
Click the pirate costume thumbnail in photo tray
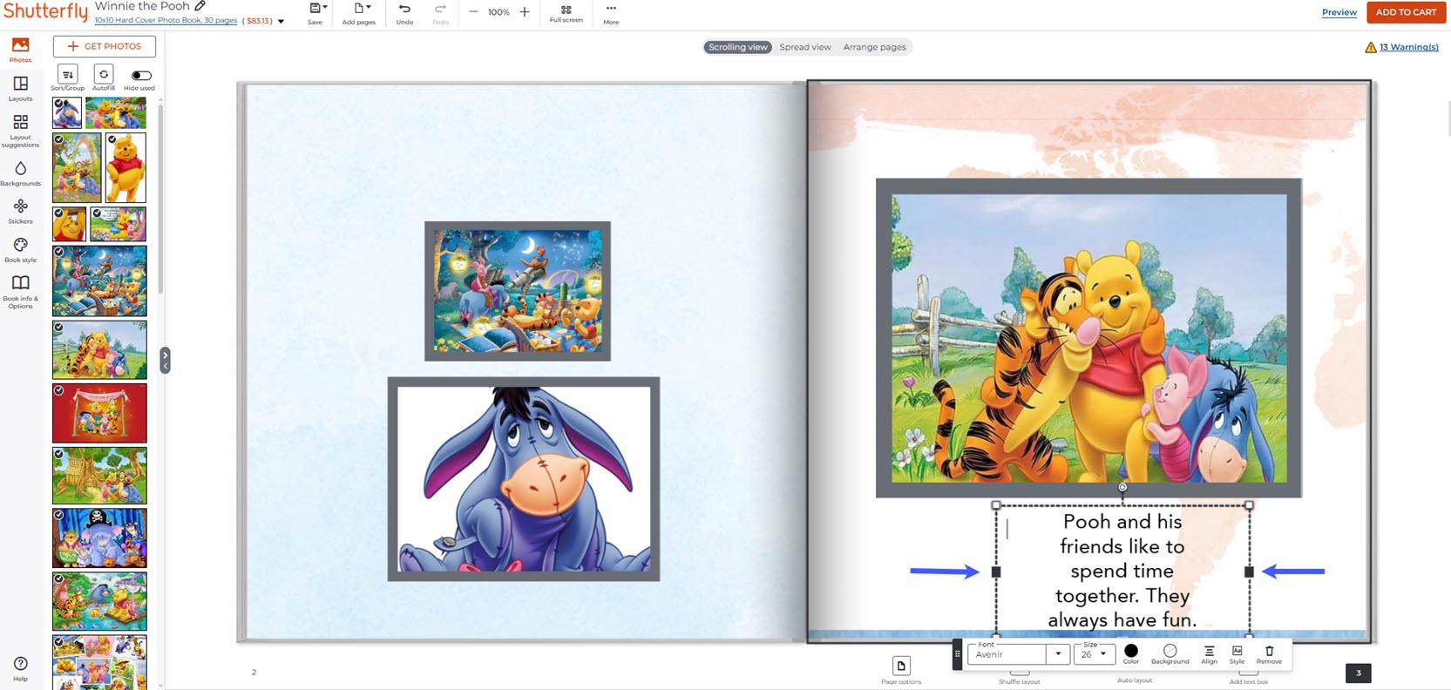pyautogui.click(x=99, y=538)
